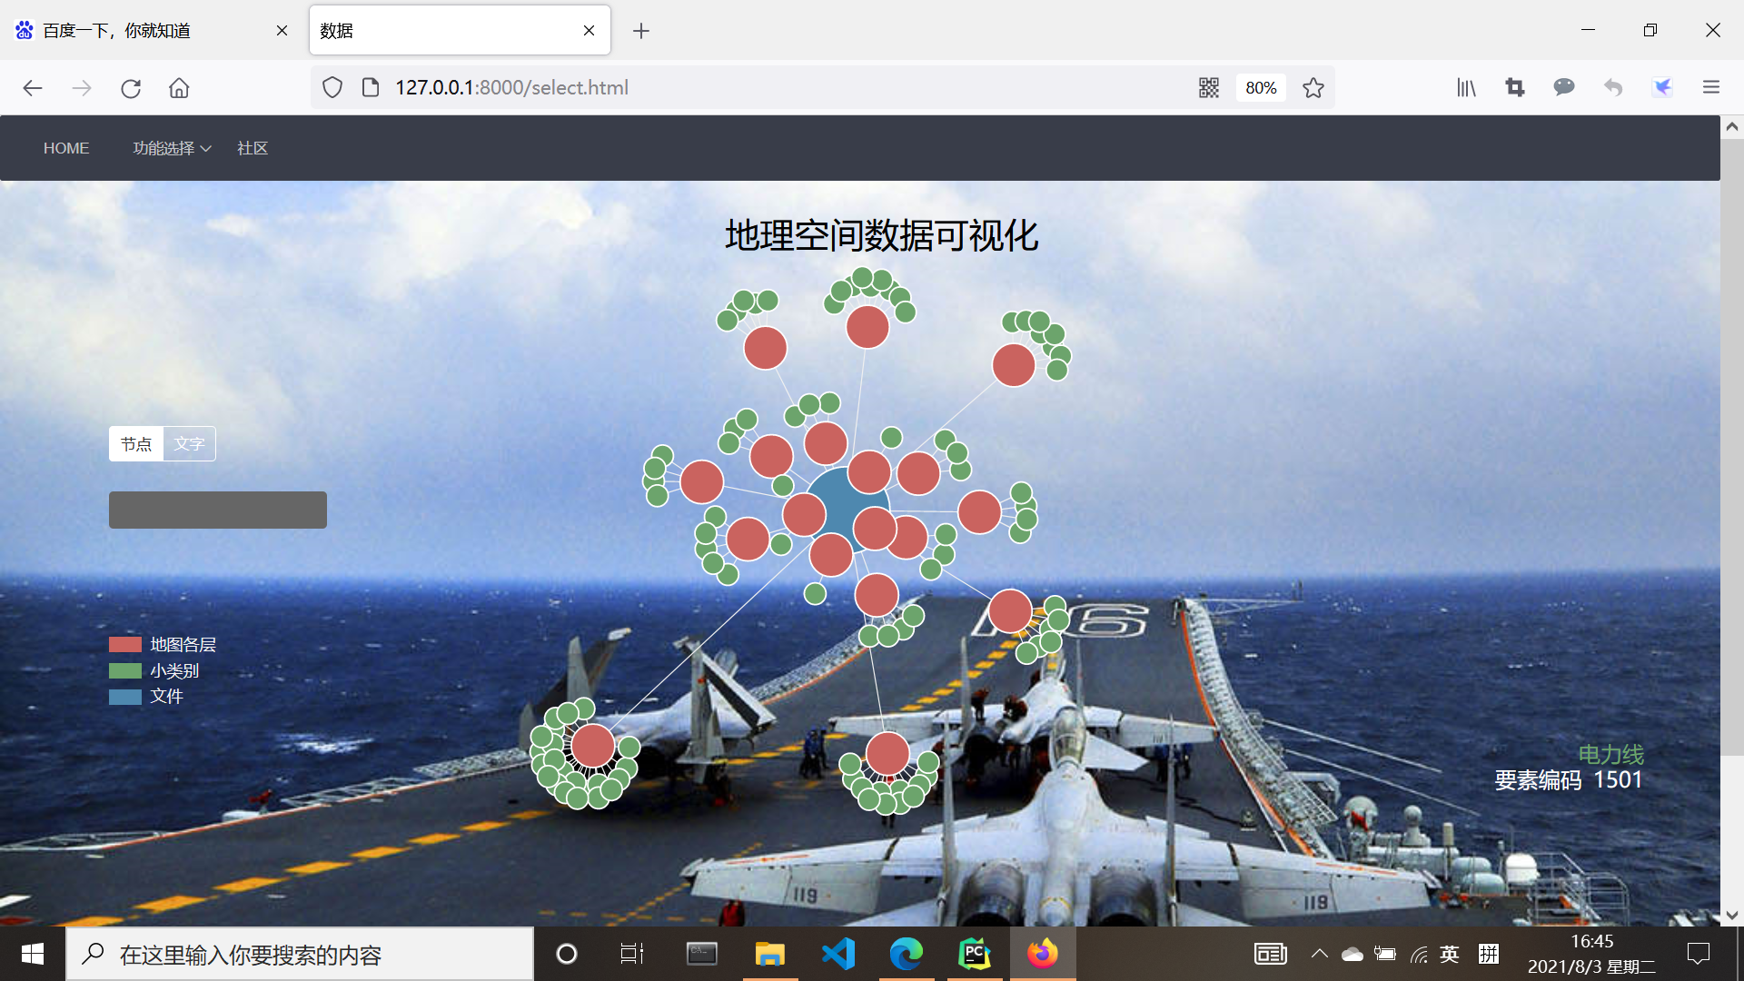This screenshot has width=1744, height=981.
Task: Open the chat bubble extension icon
Action: click(1563, 87)
